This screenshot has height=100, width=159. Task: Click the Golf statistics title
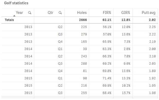16,3
